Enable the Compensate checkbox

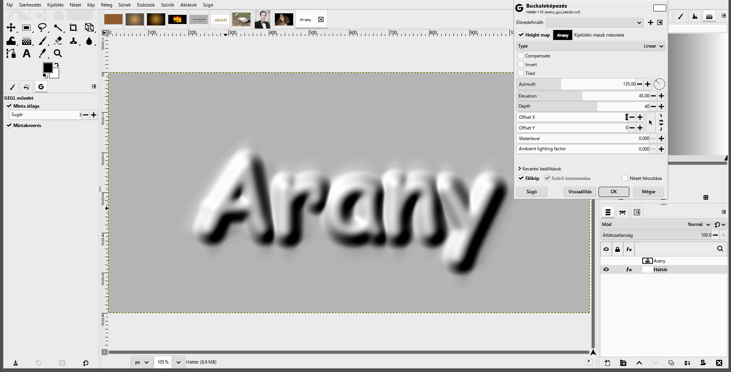[x=521, y=56]
